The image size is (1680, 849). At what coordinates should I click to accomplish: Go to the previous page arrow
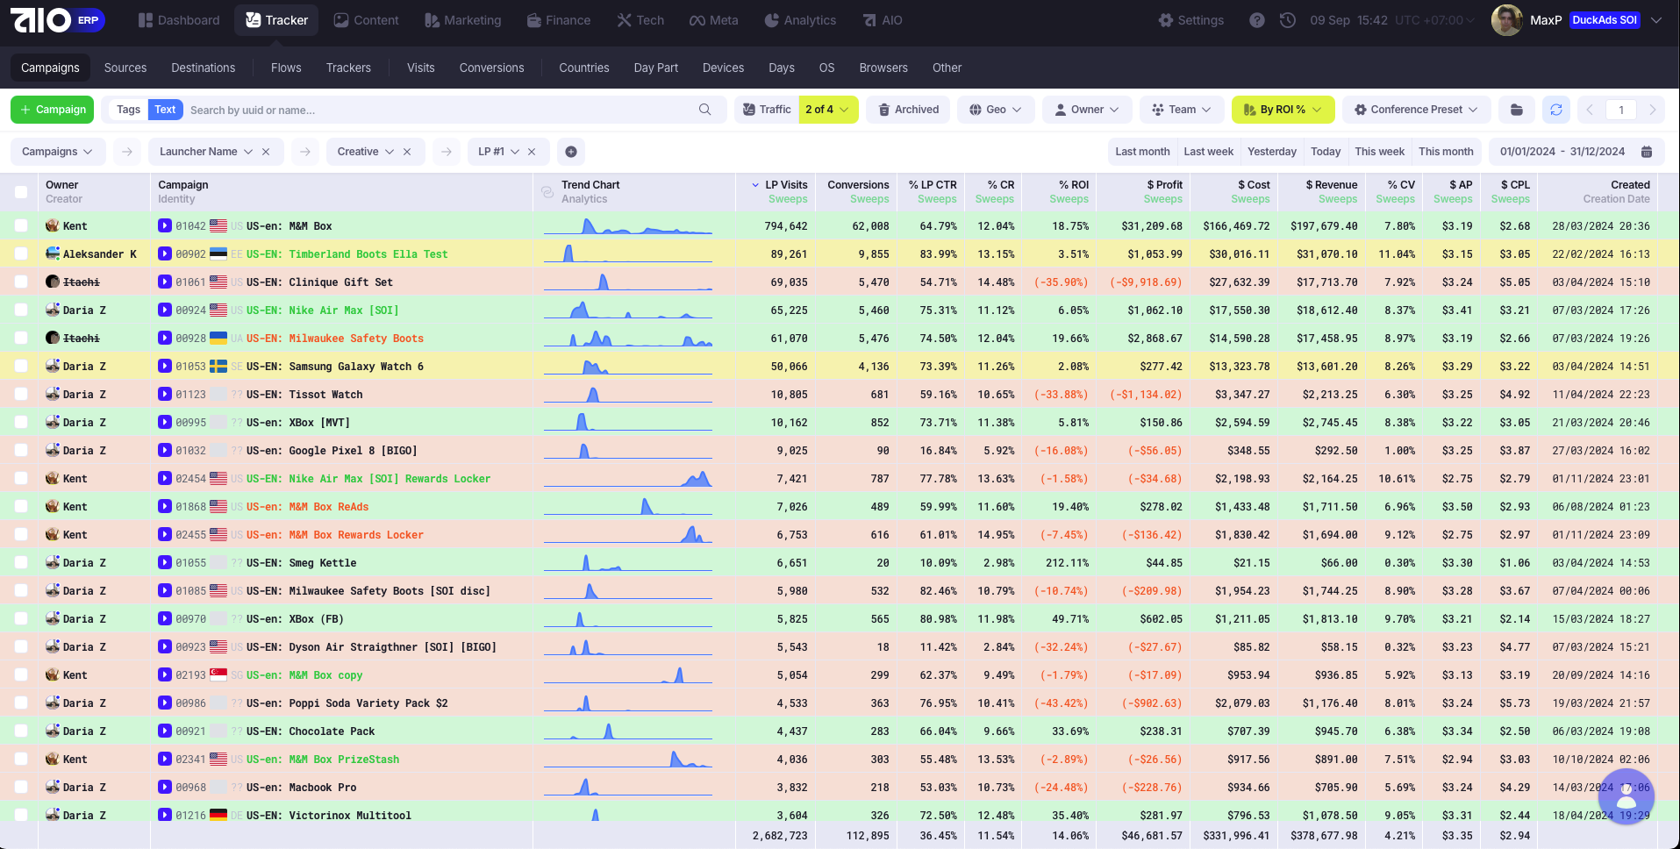pos(1590,110)
